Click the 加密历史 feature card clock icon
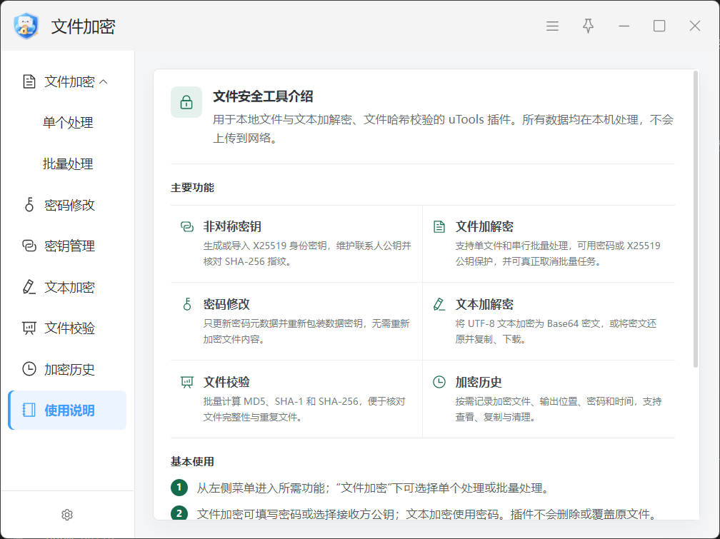Image resolution: width=720 pixels, height=539 pixels. coord(439,382)
